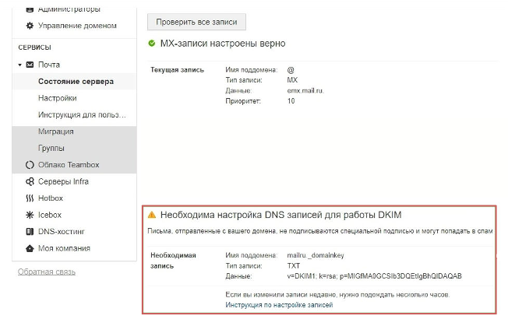Click the Моя компания icon
Image resolution: width=508 pixels, height=333 pixels.
click(x=30, y=248)
